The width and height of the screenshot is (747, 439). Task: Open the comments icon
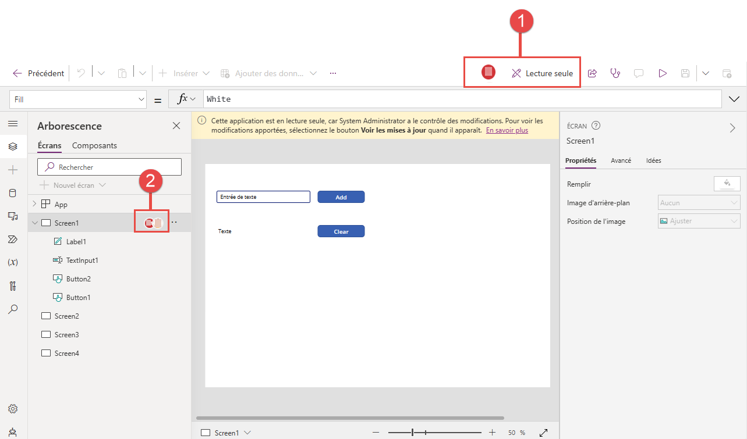(639, 73)
